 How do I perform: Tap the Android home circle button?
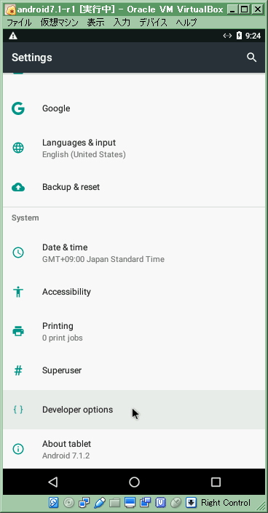(x=134, y=482)
